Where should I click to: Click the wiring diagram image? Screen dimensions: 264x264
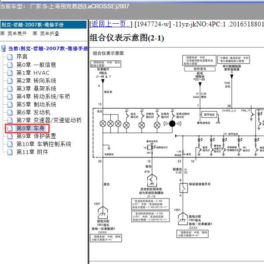[x=177, y=147]
